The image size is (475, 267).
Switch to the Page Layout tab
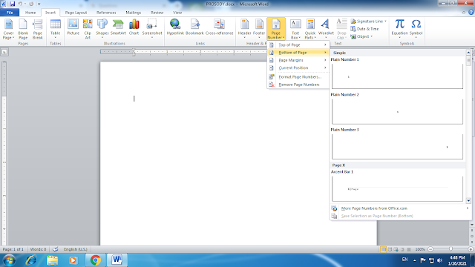[76, 13]
